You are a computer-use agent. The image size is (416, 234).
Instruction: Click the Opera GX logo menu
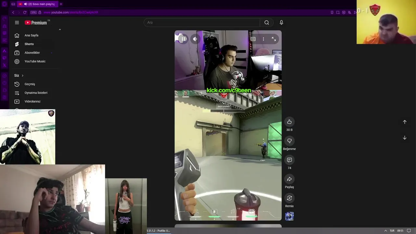(x=5, y=4)
